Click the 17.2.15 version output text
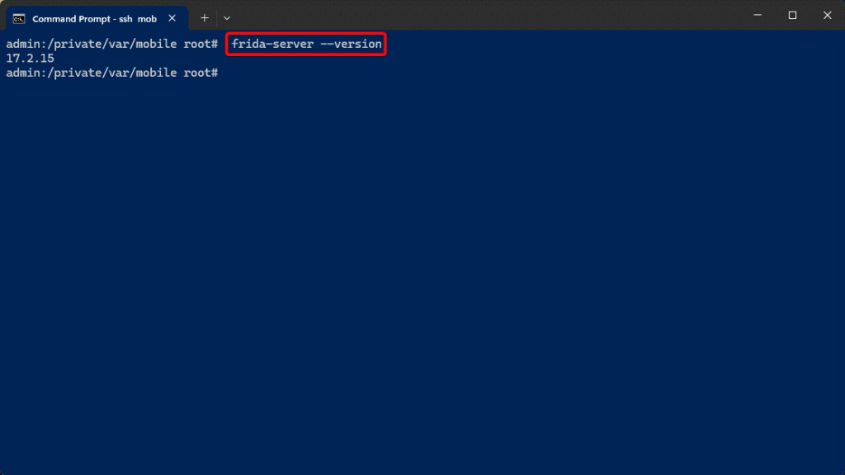 [x=31, y=59]
